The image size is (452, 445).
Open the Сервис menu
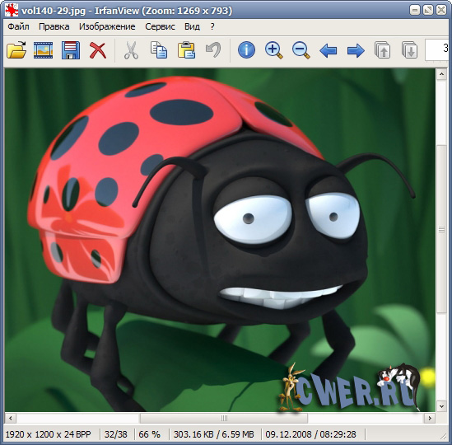coord(160,26)
